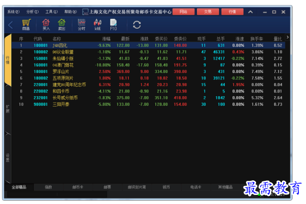Sort by the 代码 column header

tap(38, 39)
